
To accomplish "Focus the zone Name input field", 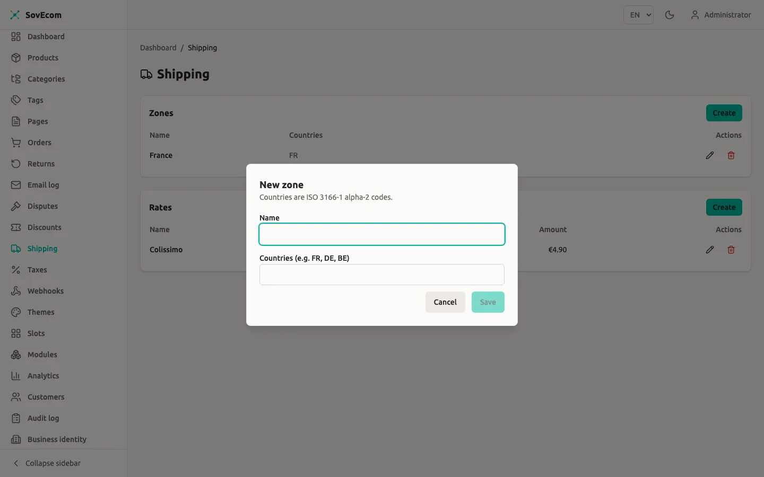I will (x=382, y=234).
